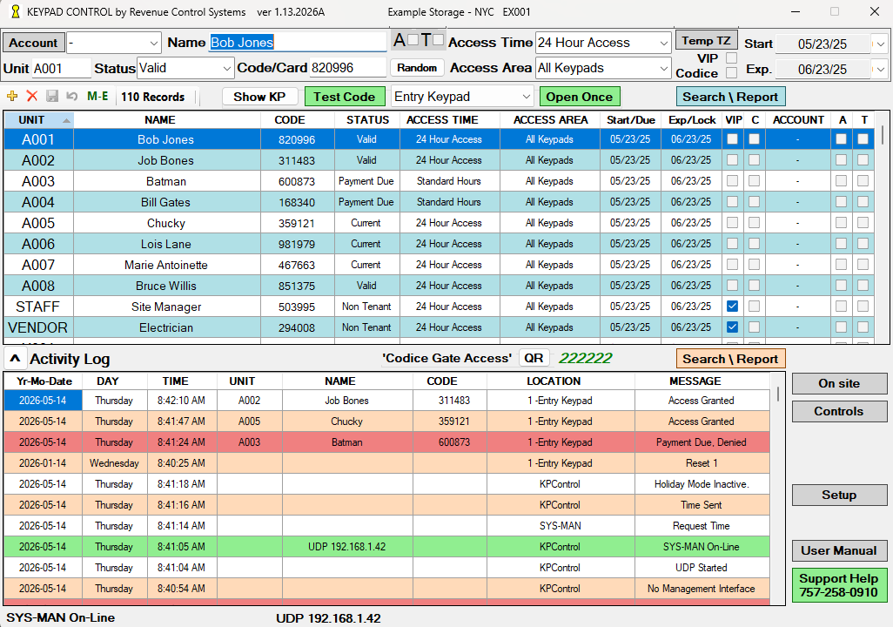The width and height of the screenshot is (893, 627).
Task: Add a new record with the plus icon
Action: (12, 97)
